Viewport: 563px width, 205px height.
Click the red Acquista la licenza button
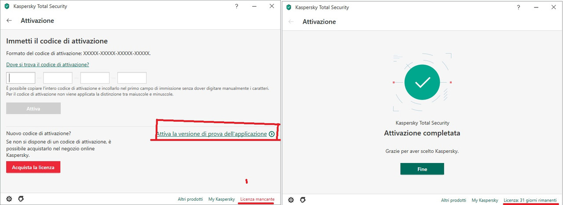coord(33,167)
